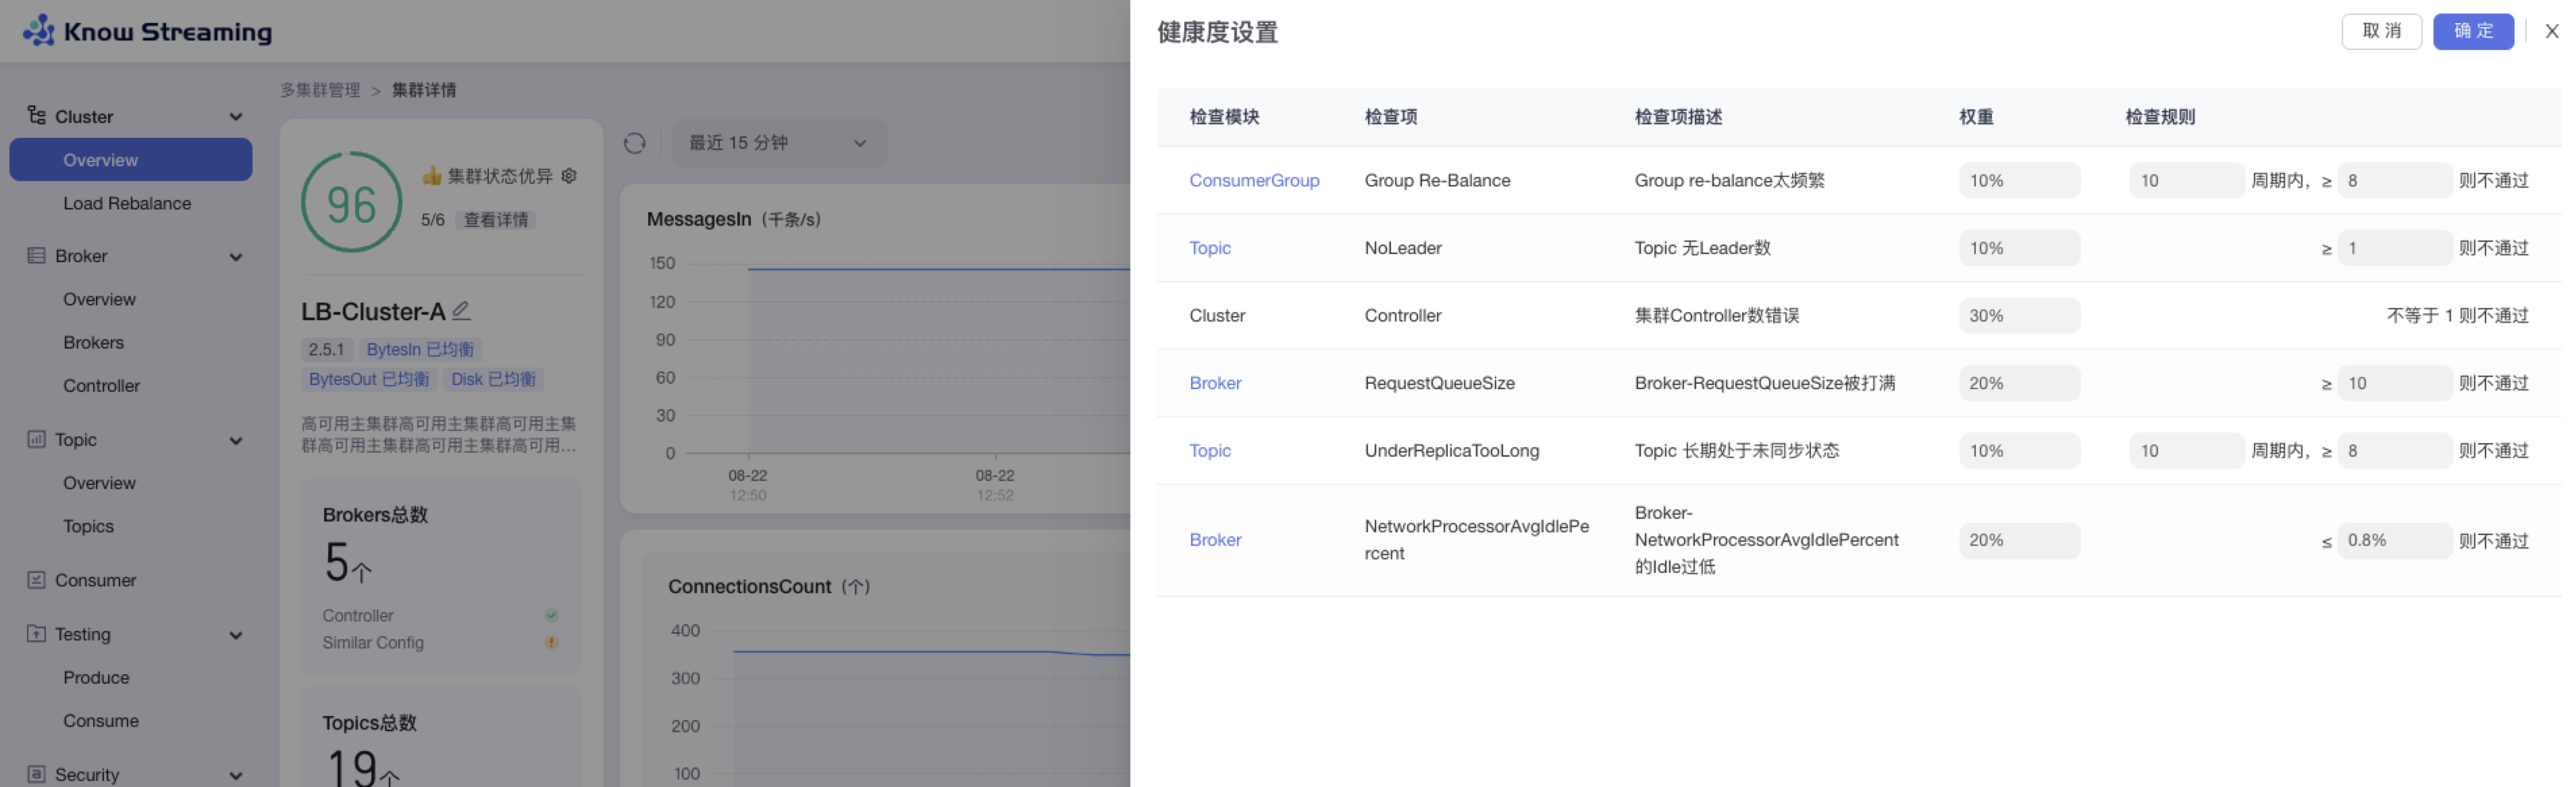
Task: Open the ConsumerGroup module link
Action: click(1253, 180)
